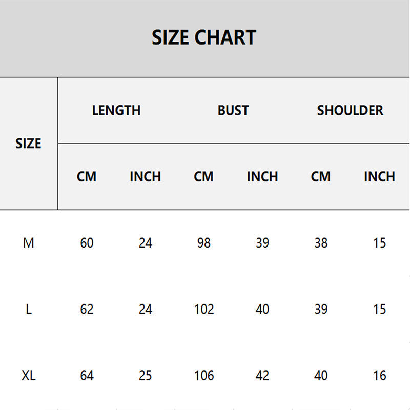This screenshot has height=410, width=410.
Task: Select the 16 shoulder inch value
Action: [x=379, y=376]
